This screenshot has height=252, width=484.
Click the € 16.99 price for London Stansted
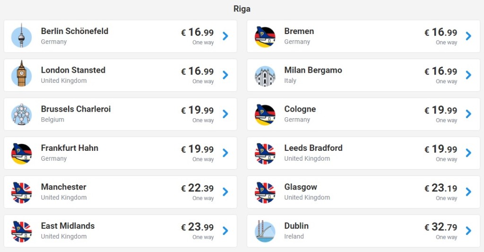click(198, 71)
